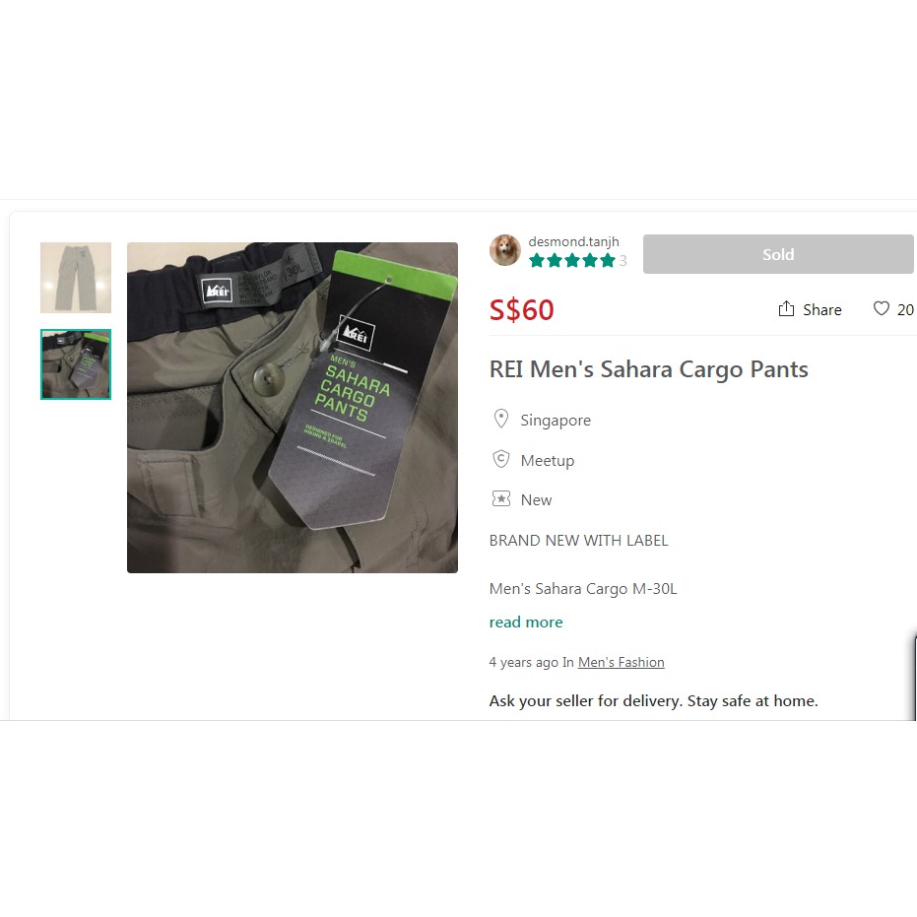917x917 pixels.
Task: Click the review count beside stars
Action: coord(623,261)
